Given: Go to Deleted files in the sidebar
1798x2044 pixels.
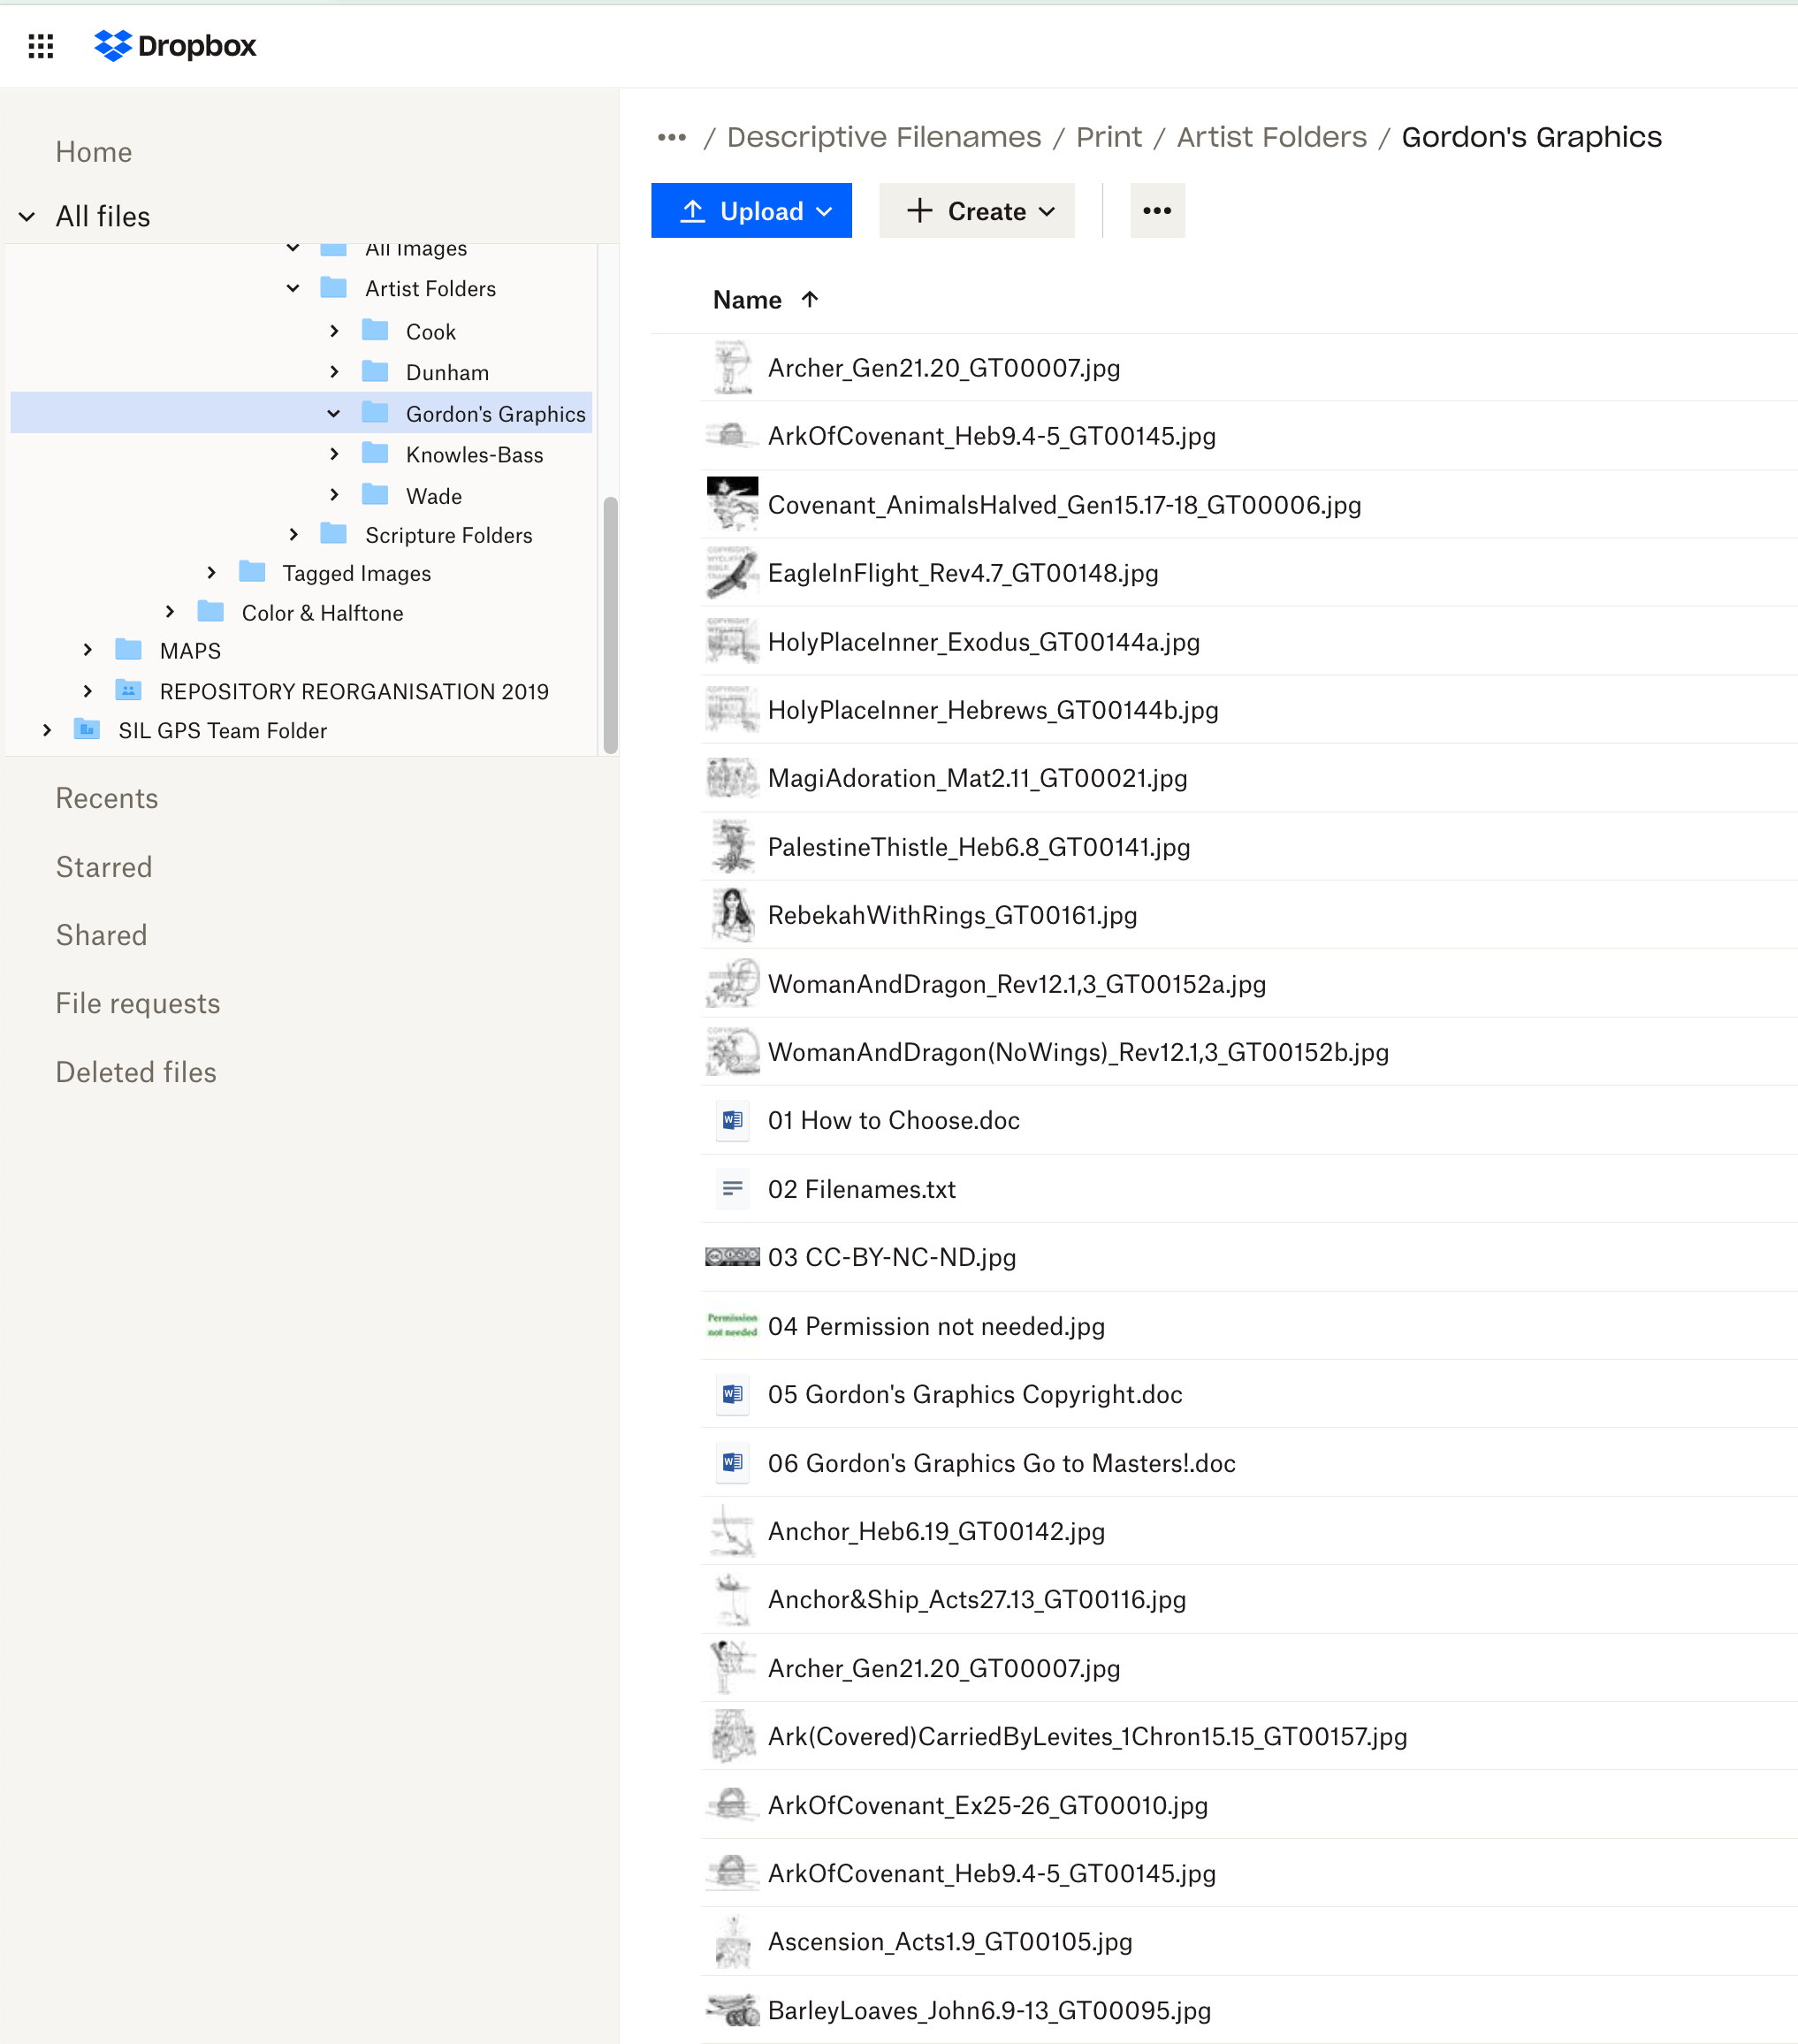Looking at the screenshot, I should tap(135, 1071).
